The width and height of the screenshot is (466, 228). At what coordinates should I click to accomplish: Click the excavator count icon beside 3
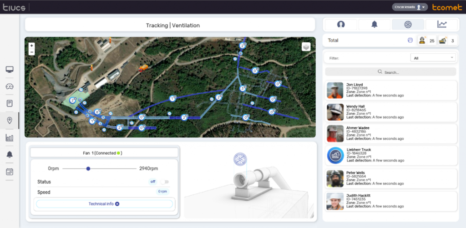442,41
